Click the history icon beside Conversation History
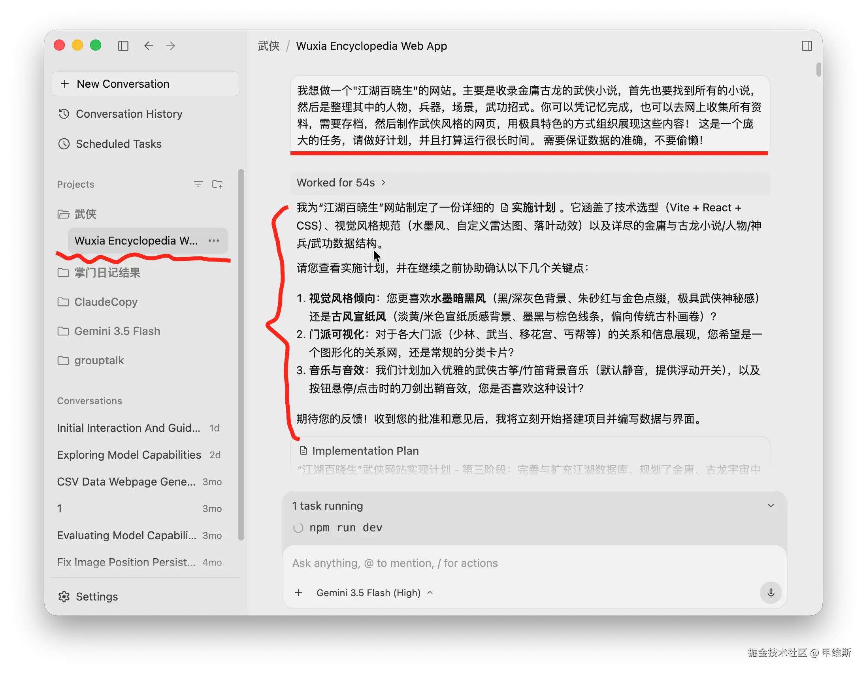The height and width of the screenshot is (674, 867). [64, 114]
